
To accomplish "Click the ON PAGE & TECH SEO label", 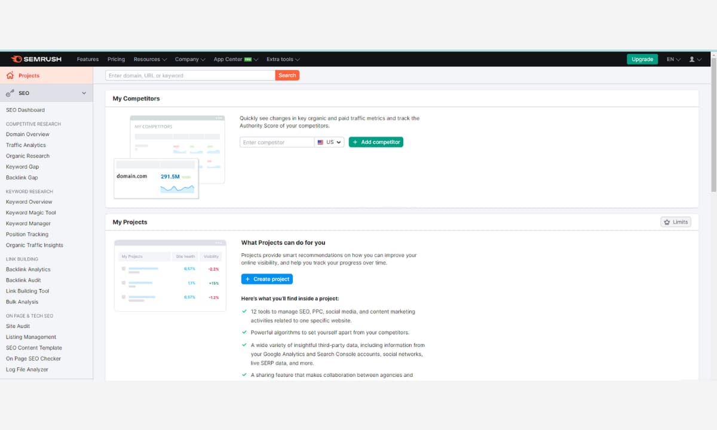I will 29,316.
